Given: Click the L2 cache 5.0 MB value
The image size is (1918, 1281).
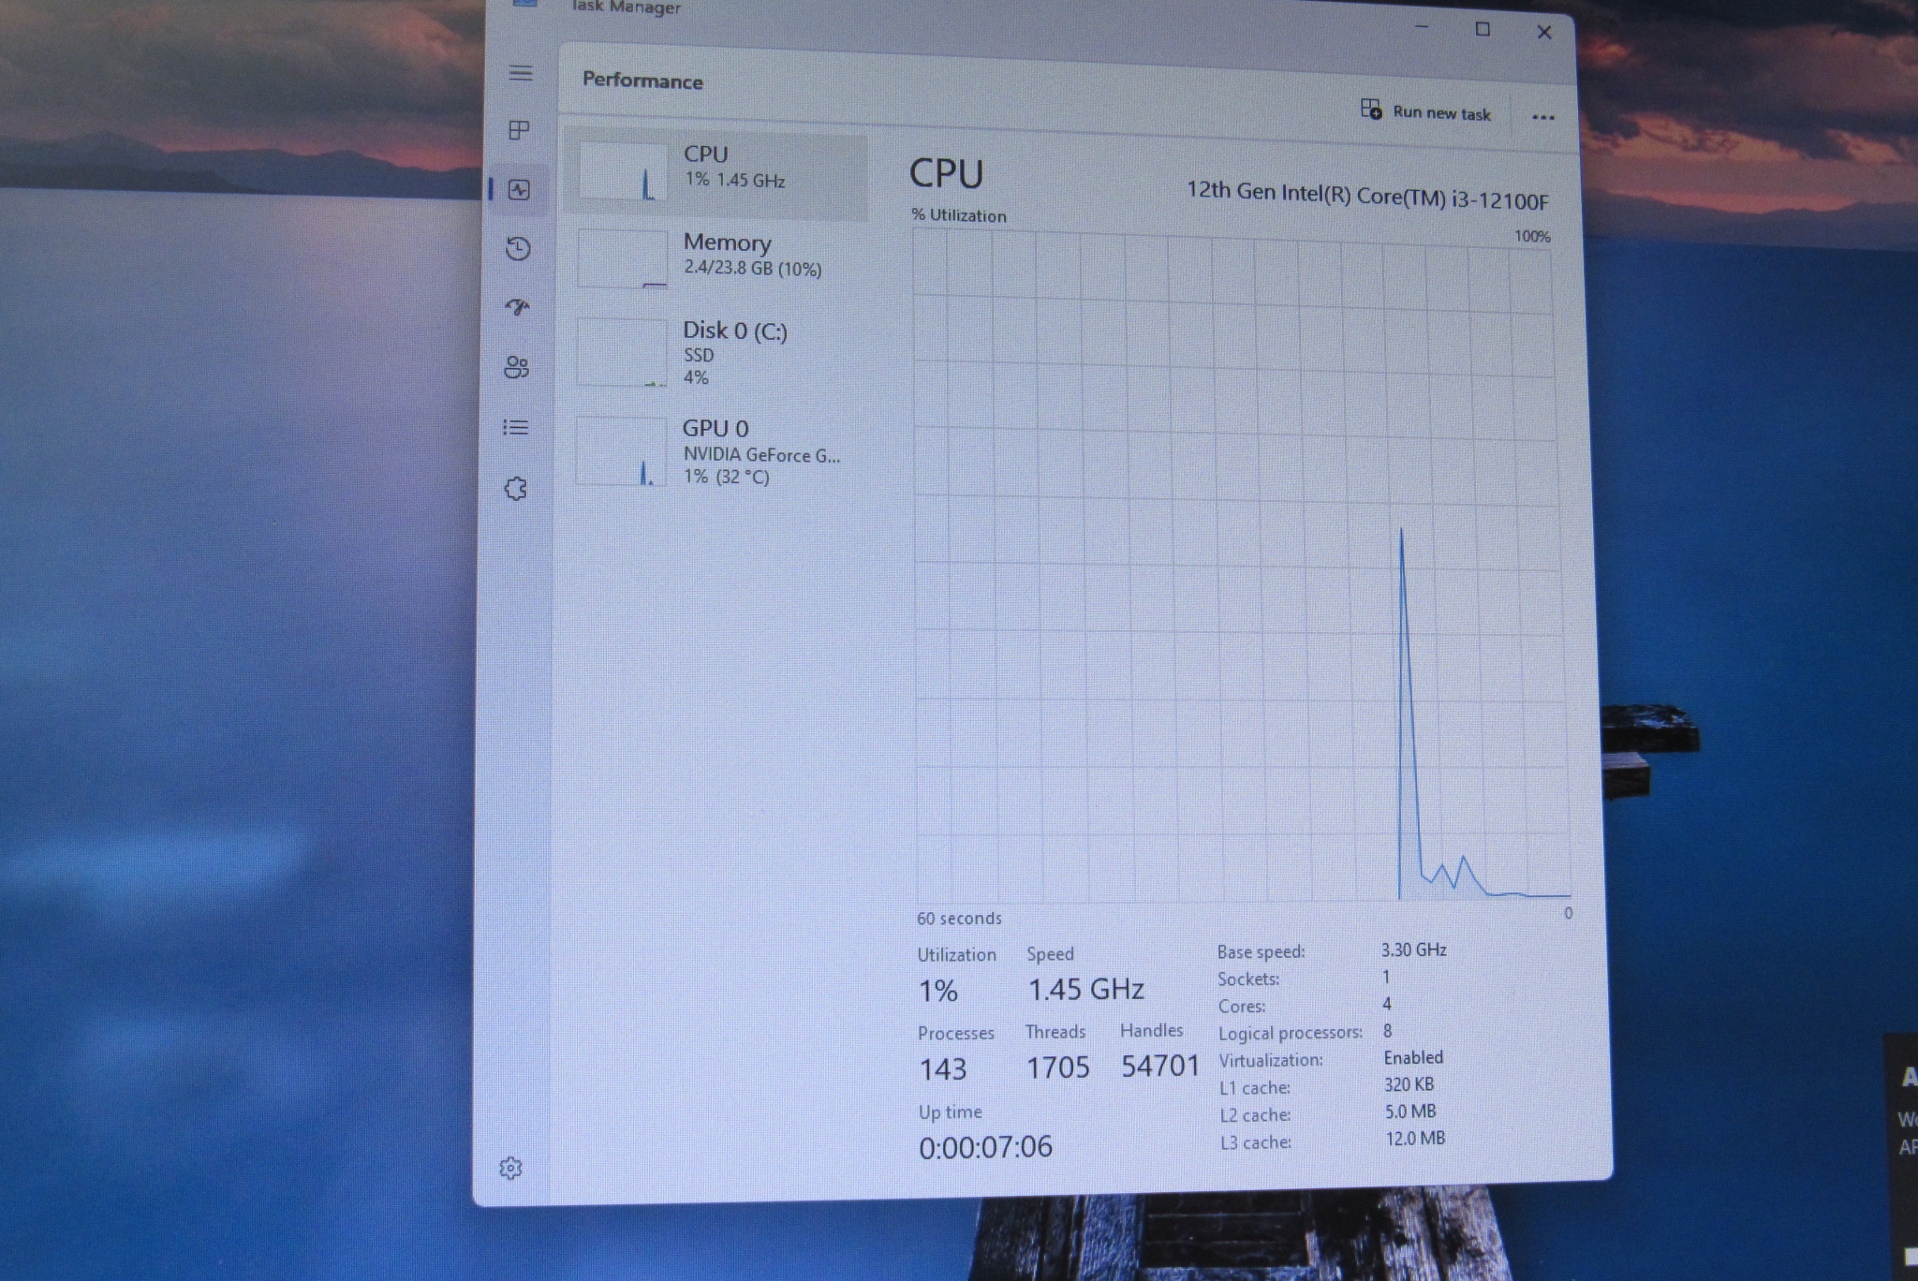Looking at the screenshot, I should (x=1410, y=1112).
